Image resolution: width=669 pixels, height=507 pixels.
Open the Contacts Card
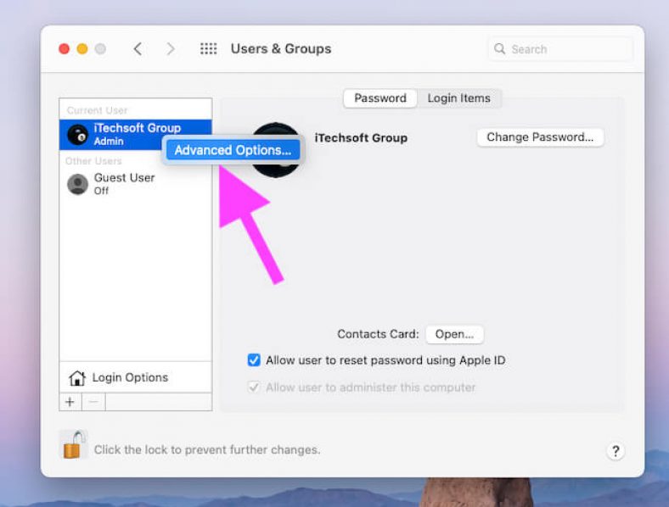point(454,334)
